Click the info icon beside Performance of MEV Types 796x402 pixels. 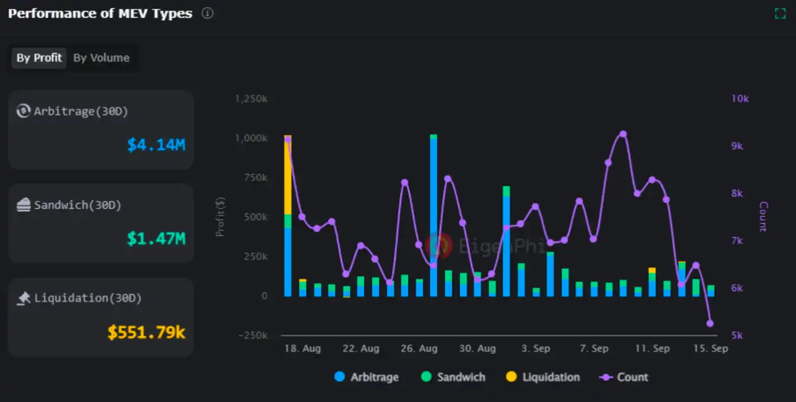click(207, 14)
